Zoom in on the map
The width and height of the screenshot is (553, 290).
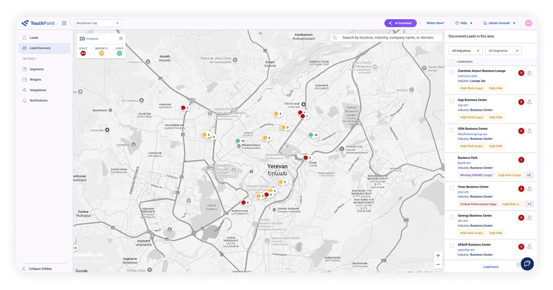(x=438, y=255)
